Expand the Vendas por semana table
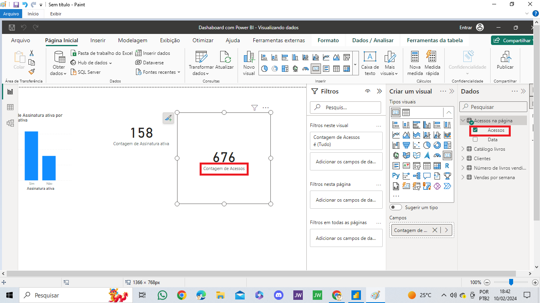The width and height of the screenshot is (540, 303). point(463,178)
